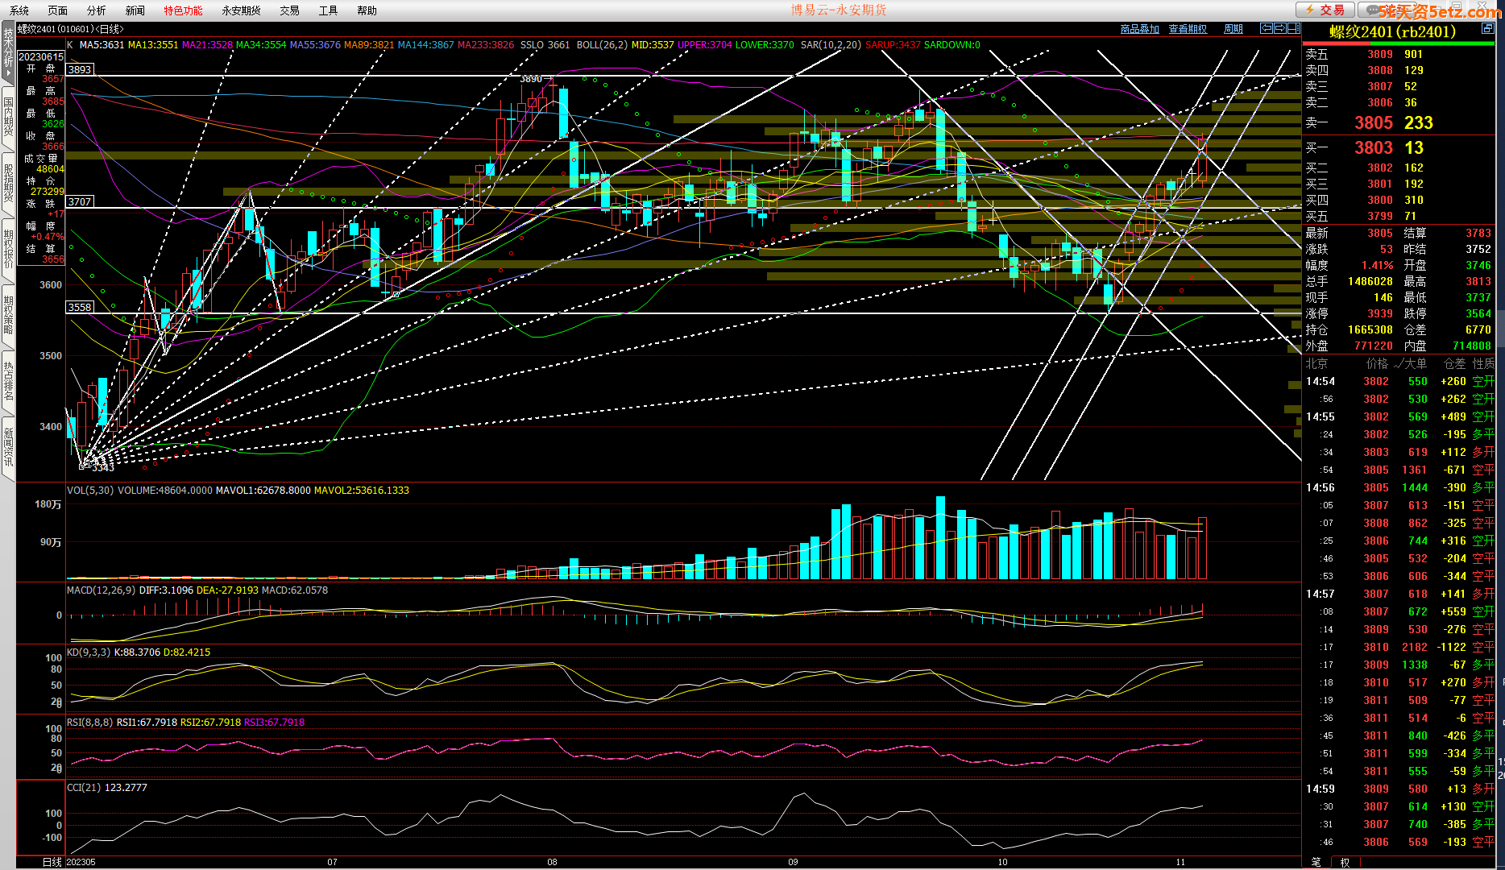Image resolution: width=1505 pixels, height=870 pixels.
Task: Open the 分析 menu
Action: tap(97, 10)
